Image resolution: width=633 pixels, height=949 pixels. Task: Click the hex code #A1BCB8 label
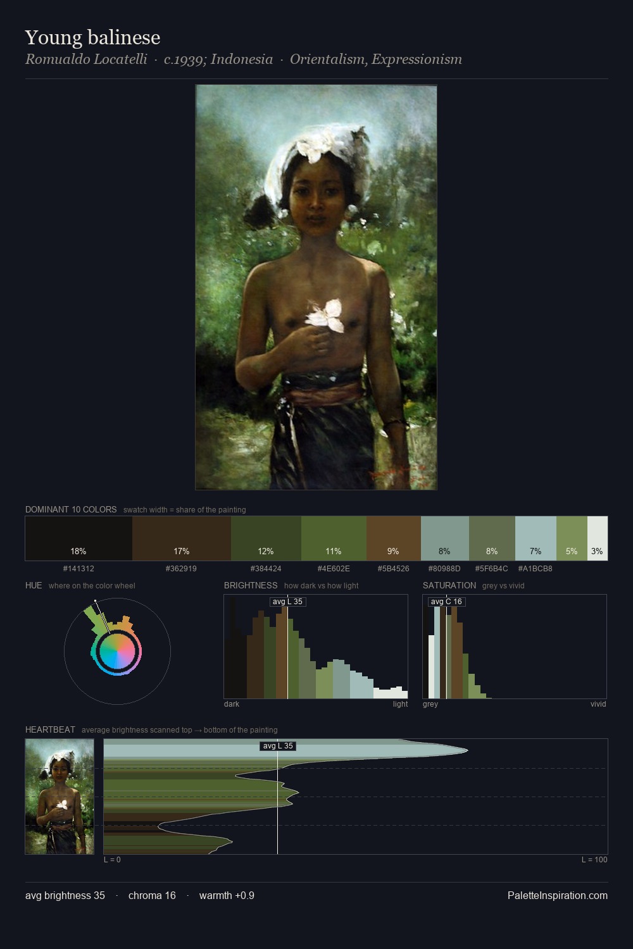[535, 569]
